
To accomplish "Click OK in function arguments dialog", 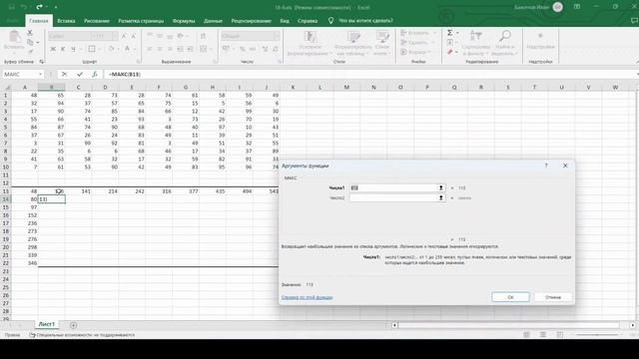I will (x=510, y=297).
